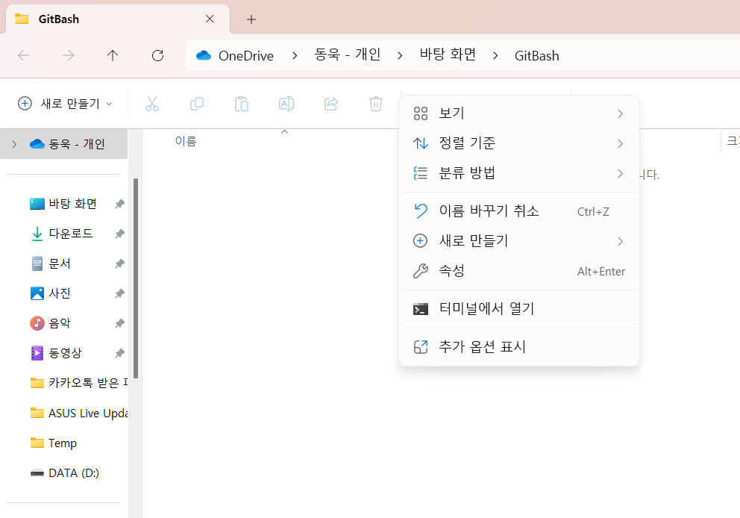Unpin 음악 using its pin icon
740x518 pixels.
pyautogui.click(x=120, y=323)
